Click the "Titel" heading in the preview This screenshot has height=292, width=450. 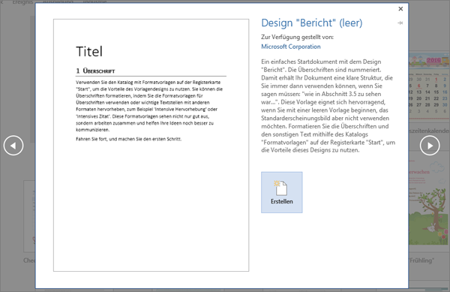tap(89, 52)
